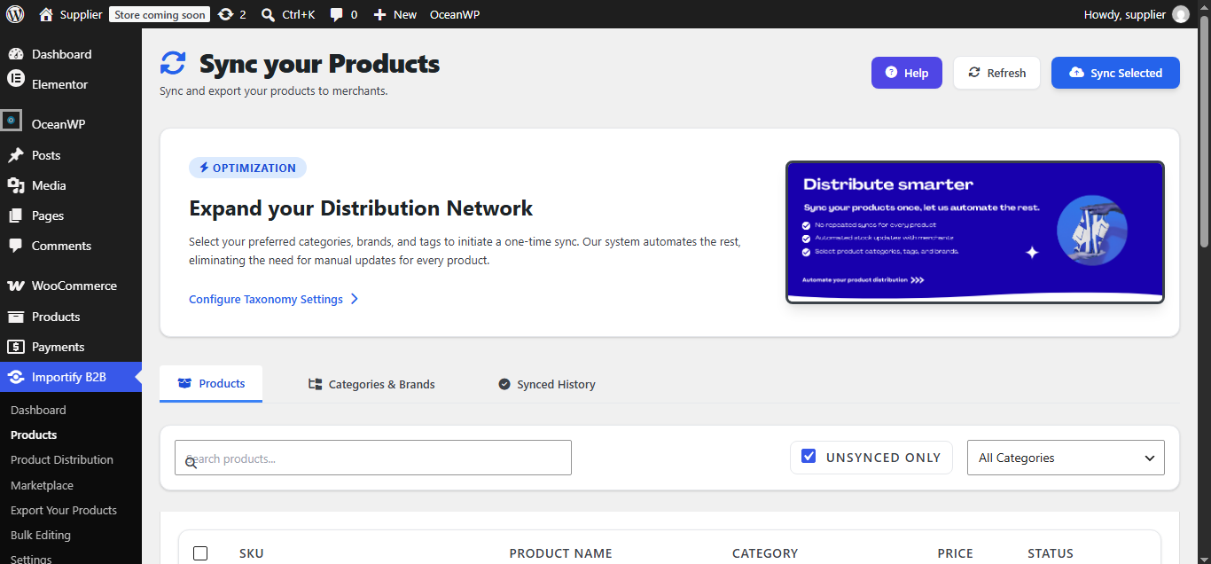1211x564 pixels.
Task: Select the Products submenu item under Importify
Action: click(x=34, y=435)
